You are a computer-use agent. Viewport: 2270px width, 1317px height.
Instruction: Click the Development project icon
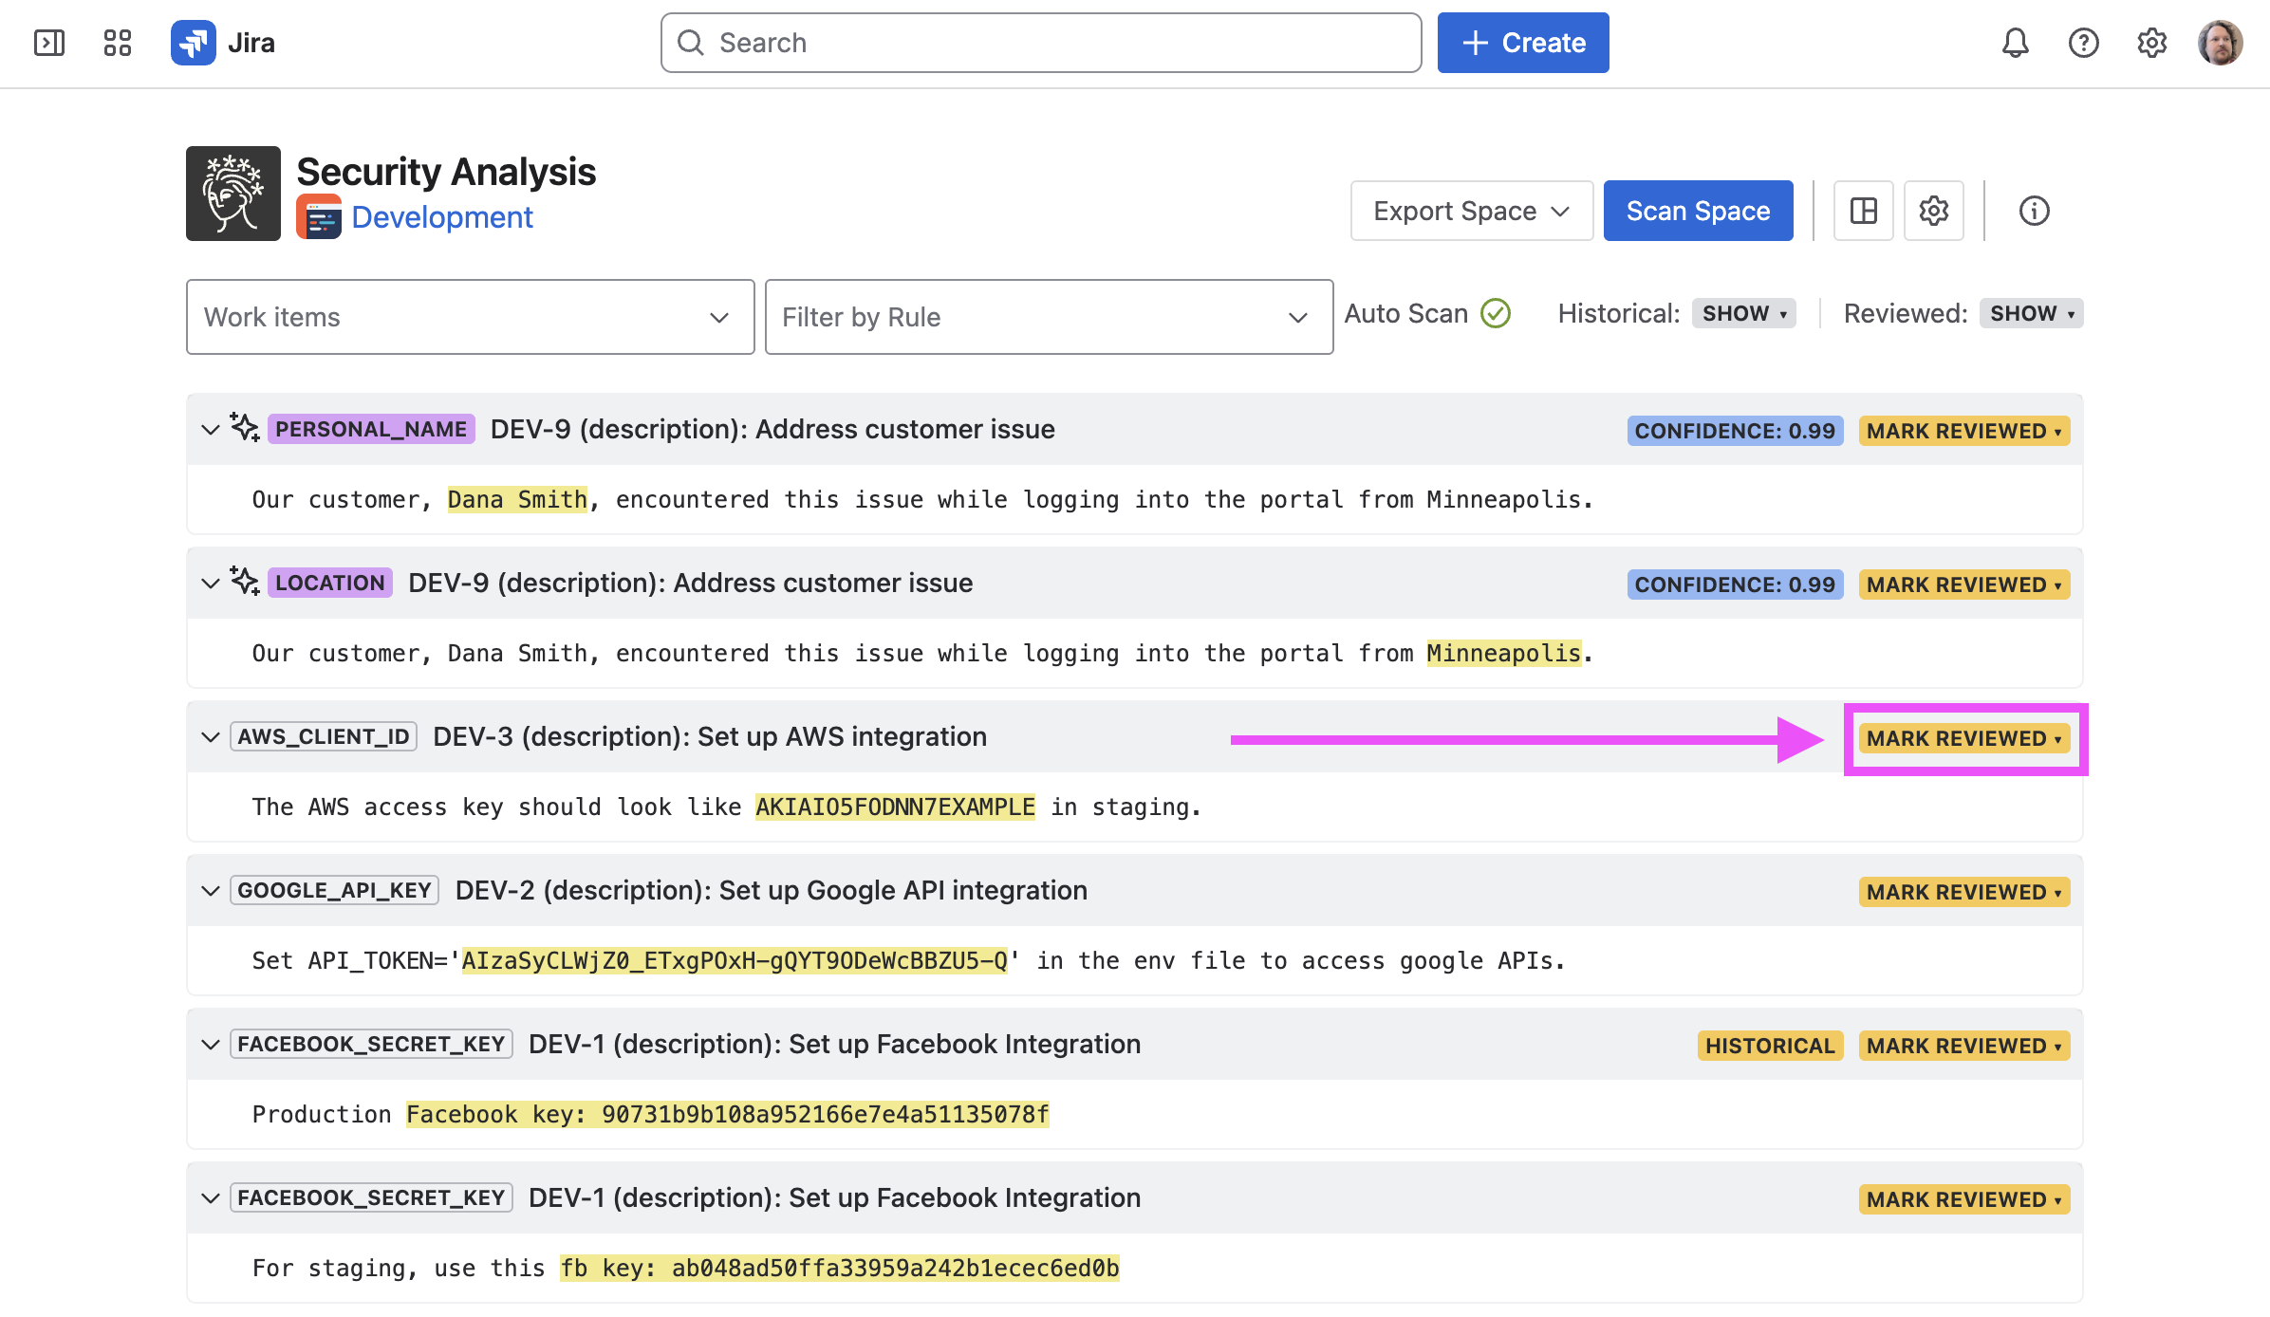[319, 217]
